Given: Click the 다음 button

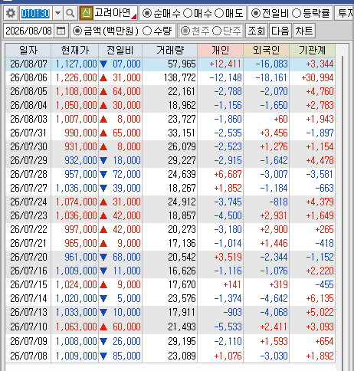Looking at the screenshot, I should [280, 31].
